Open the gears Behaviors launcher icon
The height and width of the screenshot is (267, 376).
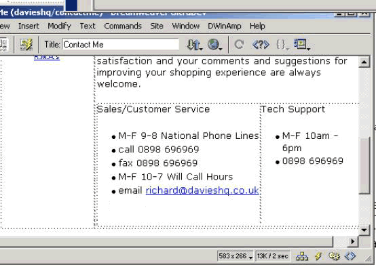pos(335,256)
